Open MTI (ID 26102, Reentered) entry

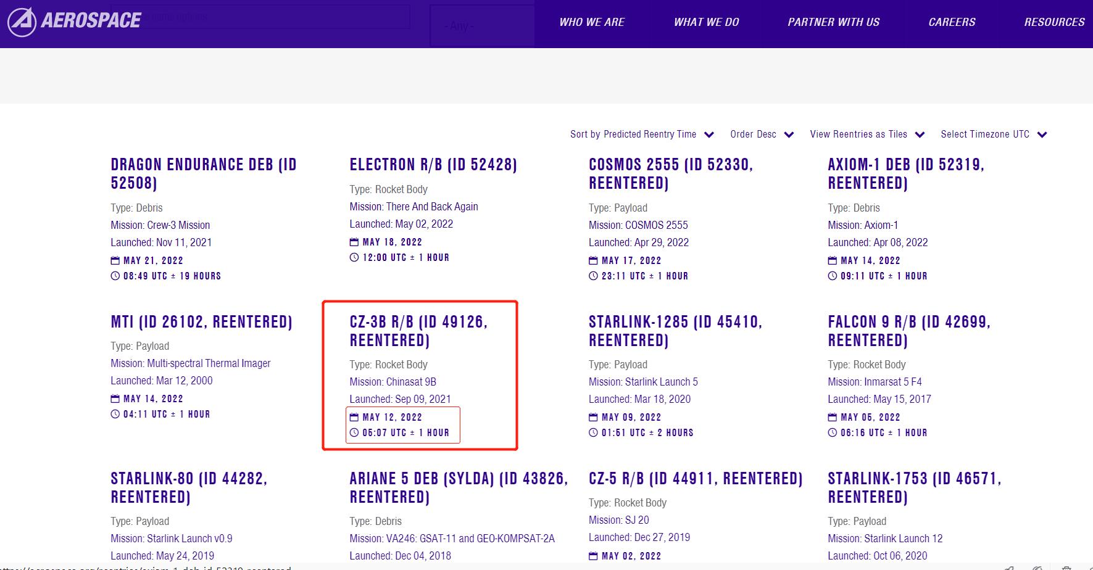pos(201,322)
